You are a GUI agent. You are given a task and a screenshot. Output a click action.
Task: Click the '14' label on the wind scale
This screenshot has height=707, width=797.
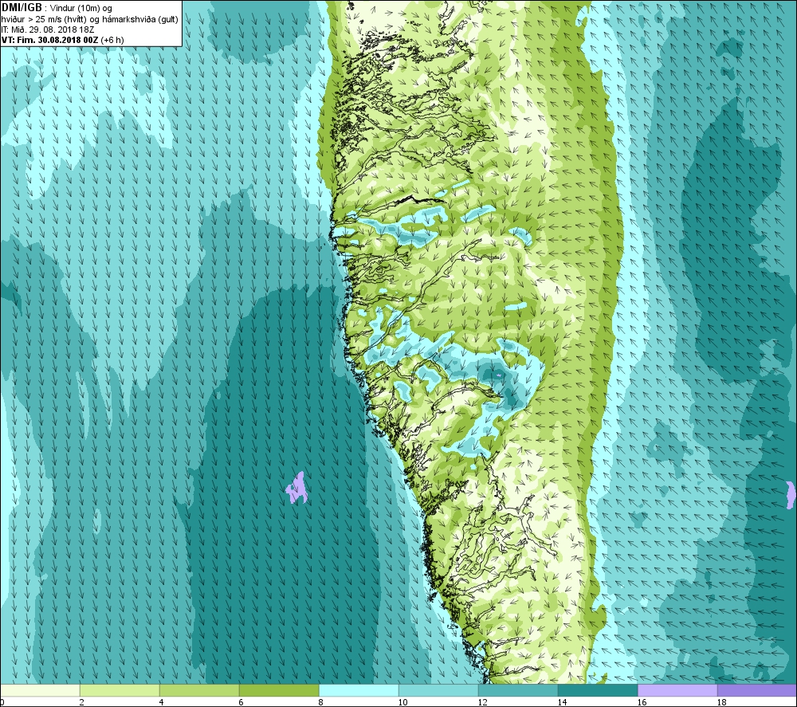click(x=562, y=702)
